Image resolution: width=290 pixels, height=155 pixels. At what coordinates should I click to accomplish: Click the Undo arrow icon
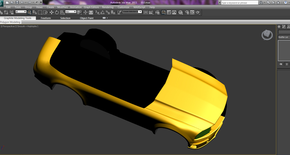(x=22, y=2)
